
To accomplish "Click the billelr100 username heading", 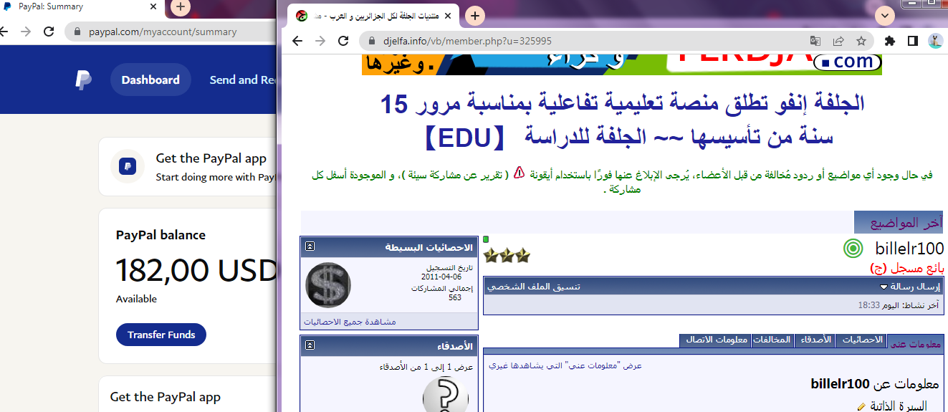I will click(909, 249).
